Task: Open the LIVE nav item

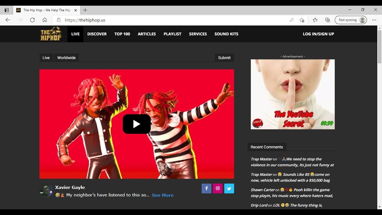Action: 76,34
